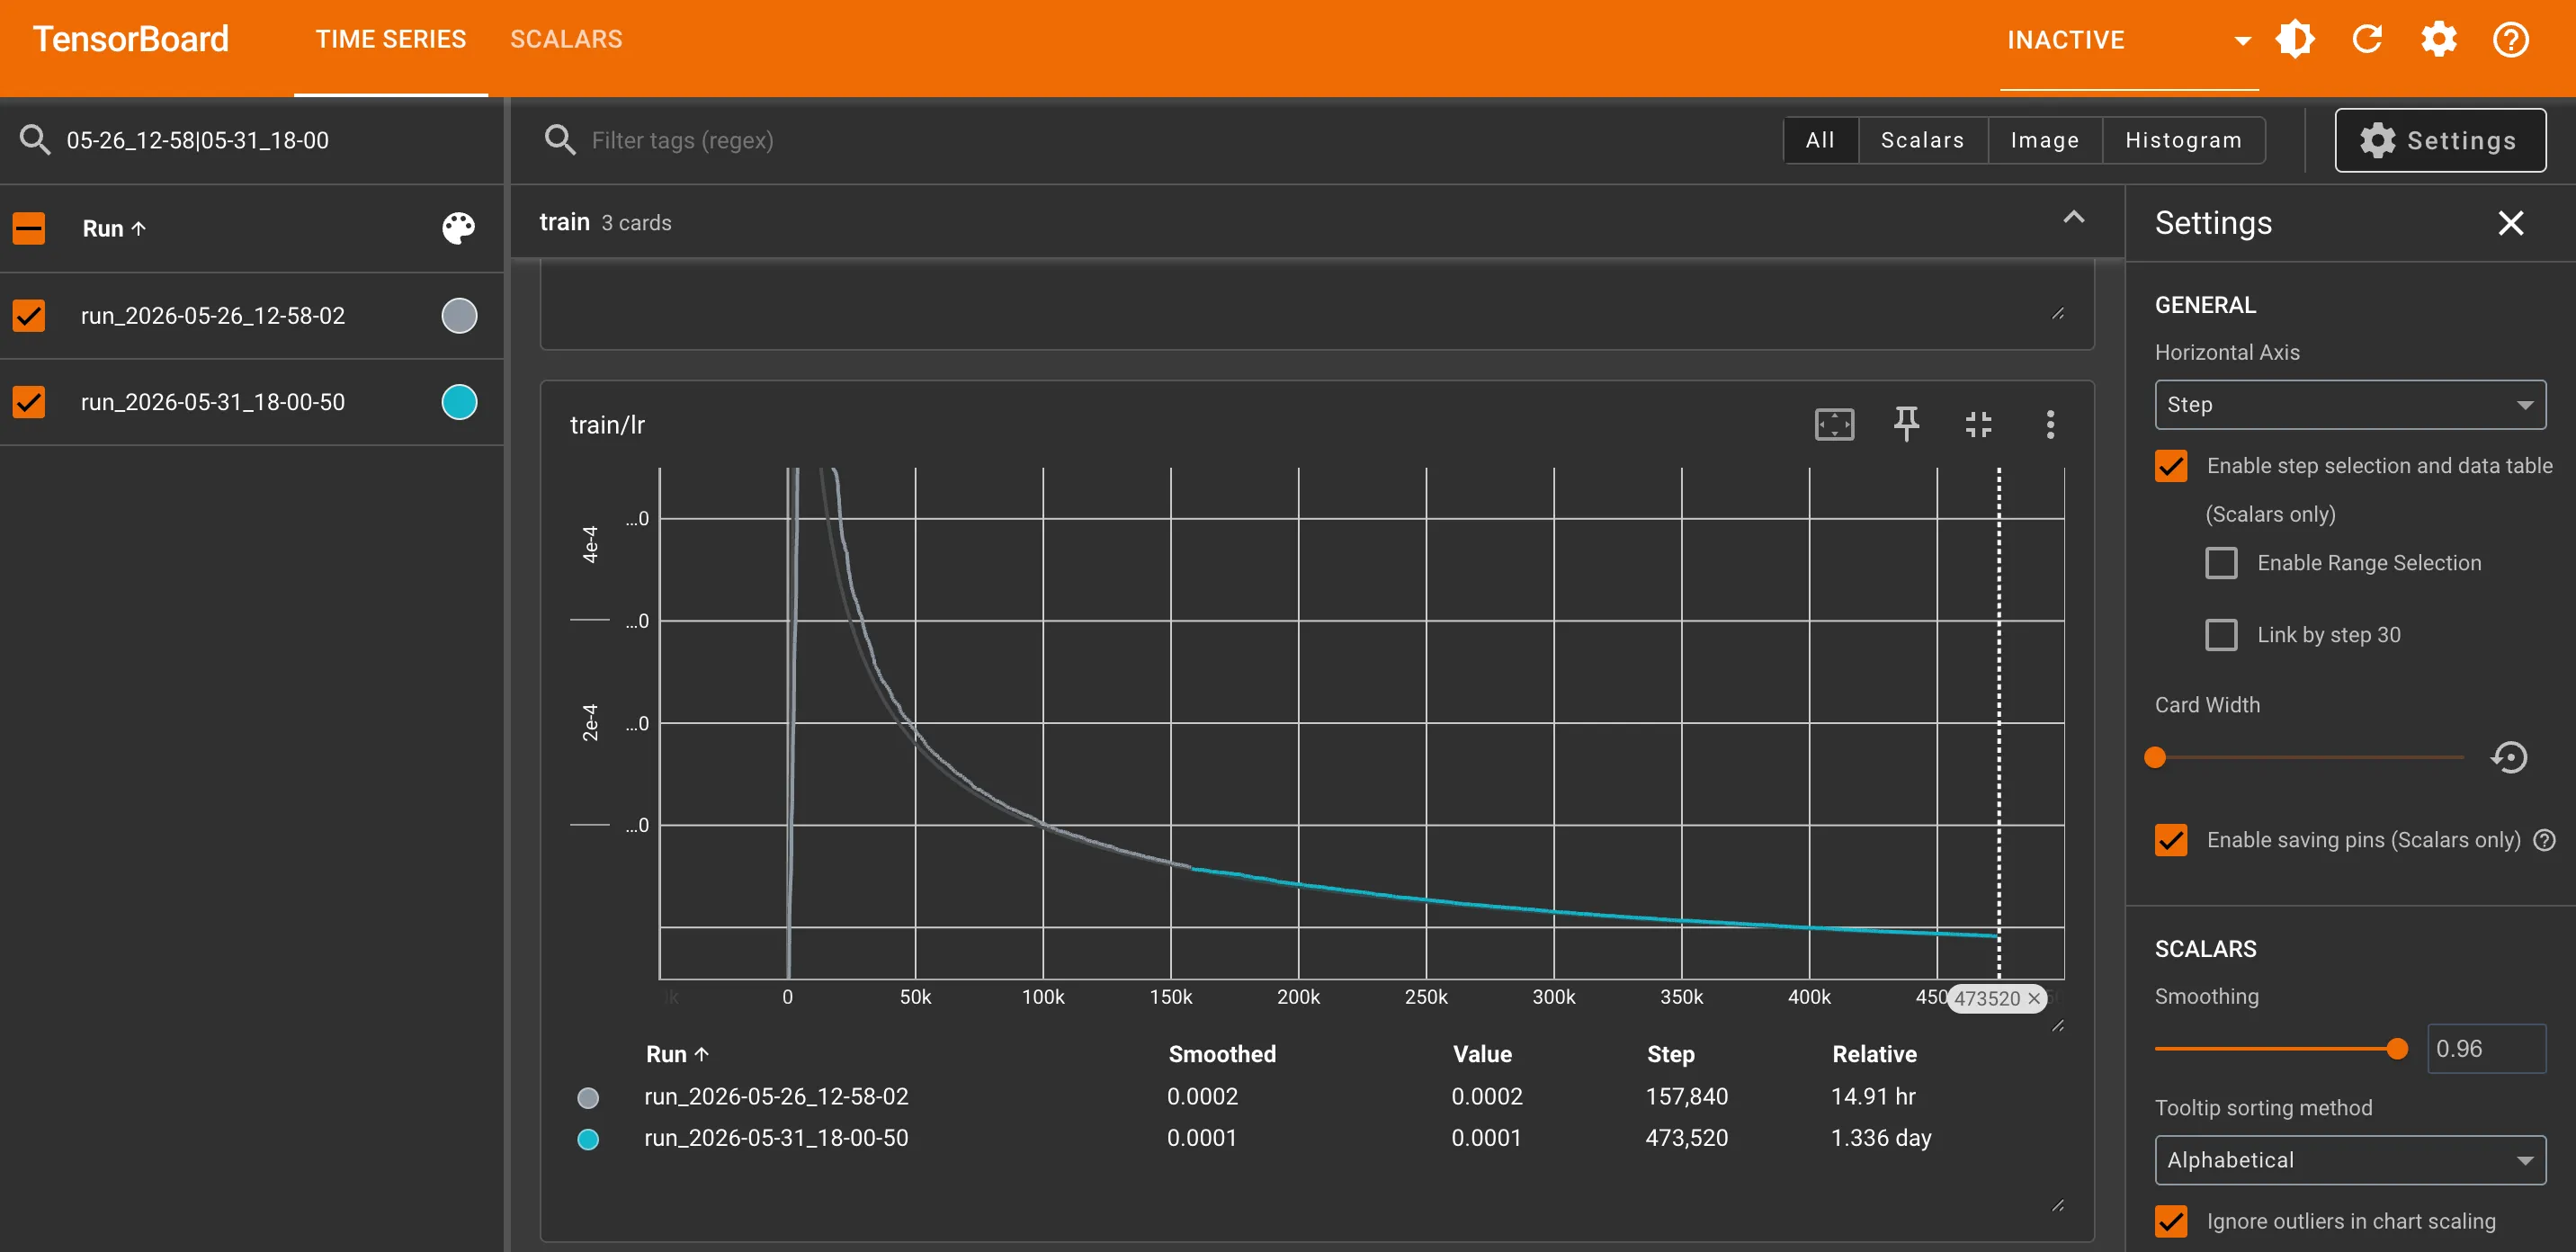The width and height of the screenshot is (2576, 1252).
Task: Change color of run_2026-05-26_12-58-02 swatch
Action: point(459,316)
